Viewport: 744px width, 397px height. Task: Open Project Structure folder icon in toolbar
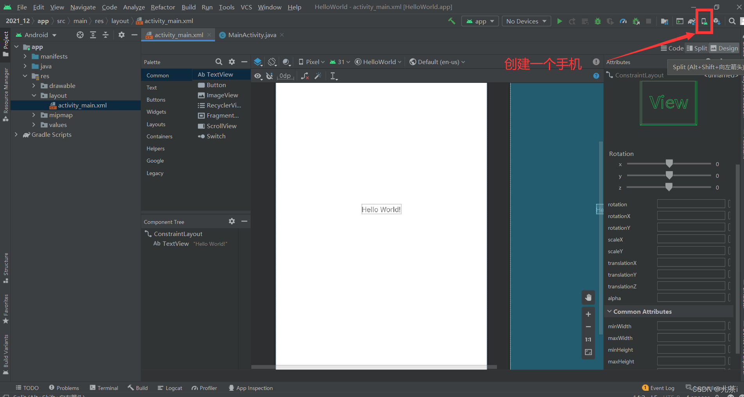(665, 21)
